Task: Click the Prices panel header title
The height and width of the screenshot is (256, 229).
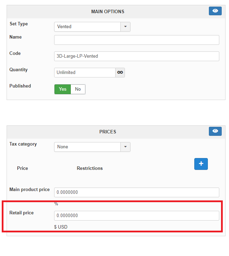Action: [x=108, y=132]
